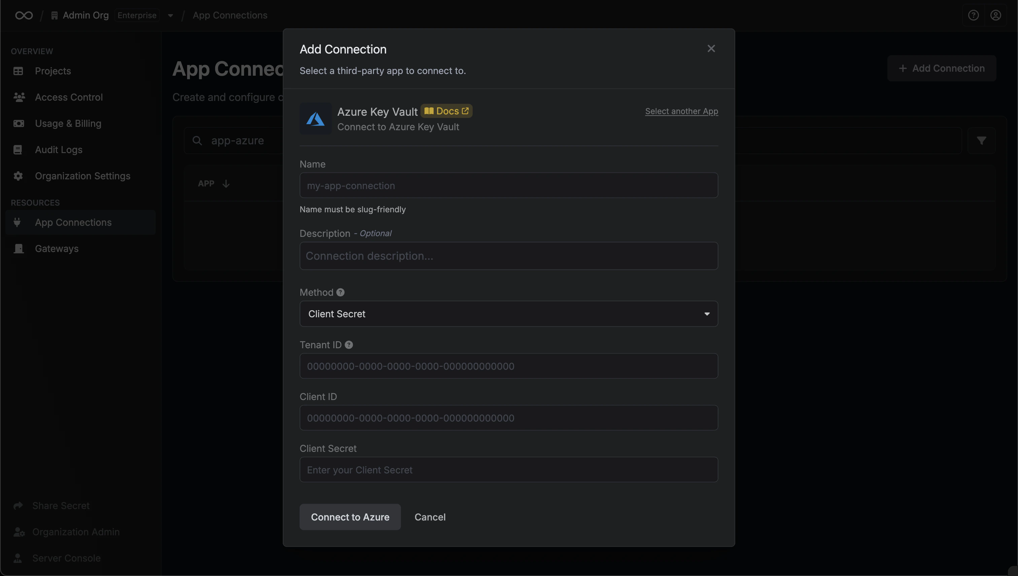Click the filter funnel icon
The image size is (1018, 576).
(981, 140)
